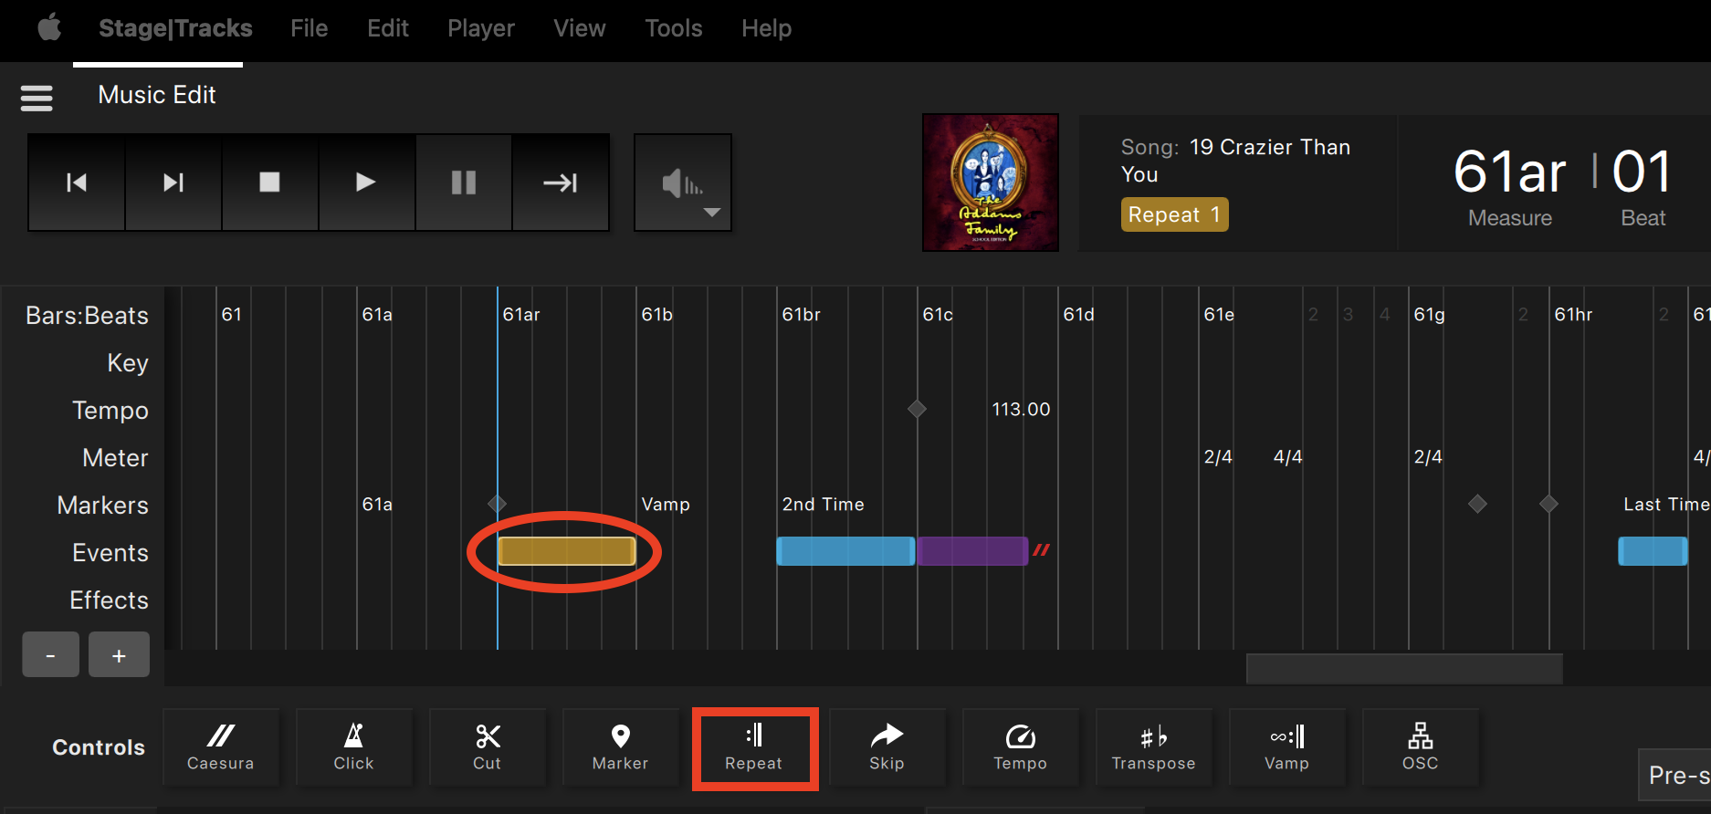The width and height of the screenshot is (1711, 814).
Task: Stop playback with the stop button
Action: click(270, 183)
